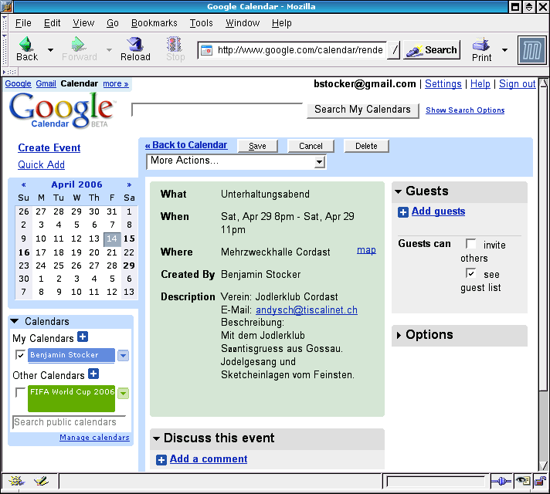Click the Search button in navigation toolbar
Viewport: 550px width, 494px height.
432,50
